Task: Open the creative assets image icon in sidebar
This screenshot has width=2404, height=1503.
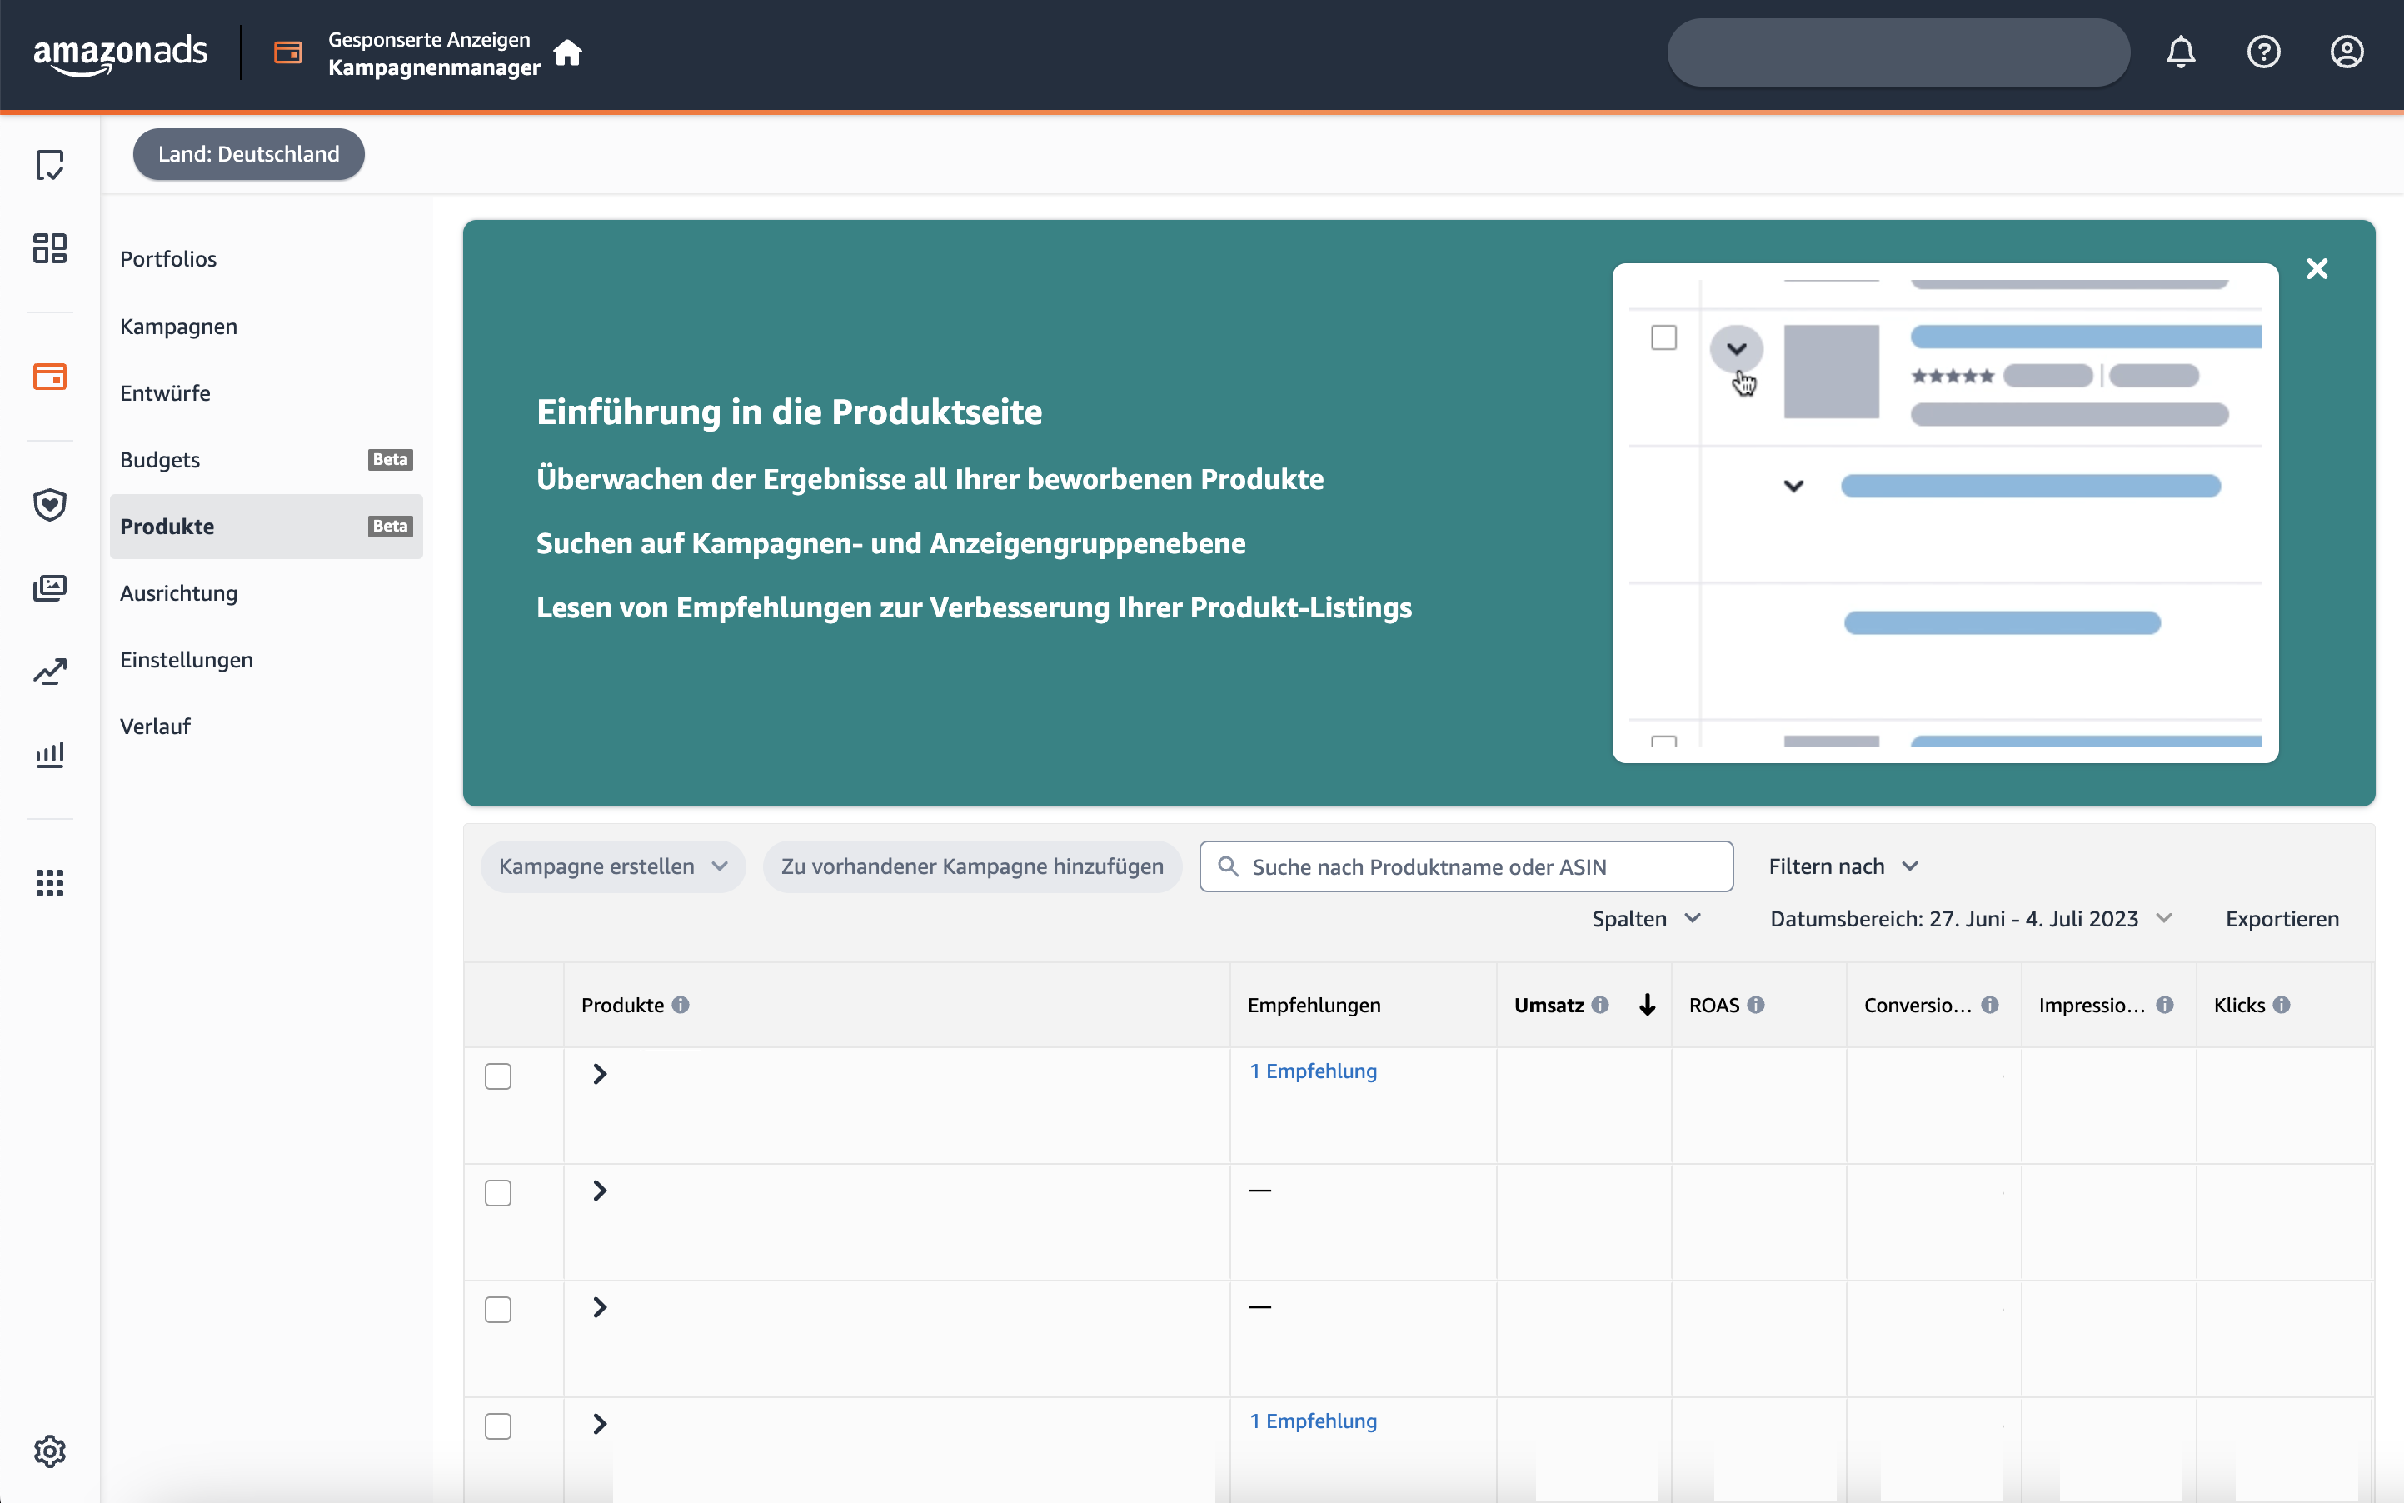Action: click(50, 588)
